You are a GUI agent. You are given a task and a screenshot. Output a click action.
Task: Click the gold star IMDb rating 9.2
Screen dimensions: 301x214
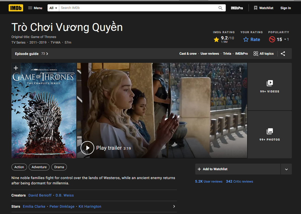pos(224,39)
